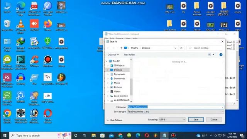This screenshot has height=139, width=247.
Task: Click the Search Desktop field
Action: 205,48
